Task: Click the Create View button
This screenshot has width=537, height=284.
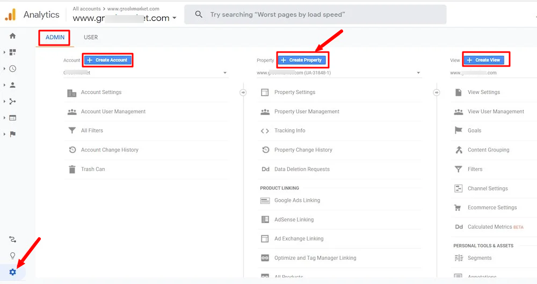Action: (484, 60)
